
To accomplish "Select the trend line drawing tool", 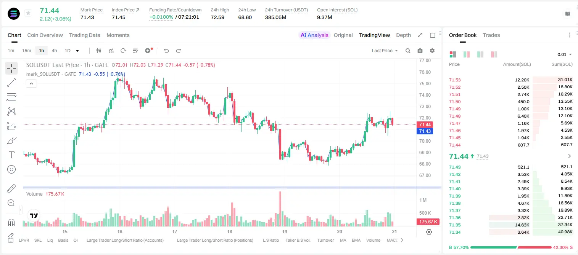I will pos(11,83).
